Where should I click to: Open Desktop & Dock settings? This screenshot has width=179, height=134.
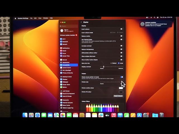click(x=66, y=77)
